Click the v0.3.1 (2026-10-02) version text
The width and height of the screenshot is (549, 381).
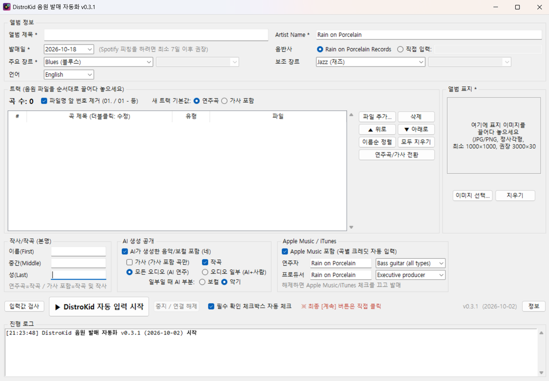(x=489, y=307)
